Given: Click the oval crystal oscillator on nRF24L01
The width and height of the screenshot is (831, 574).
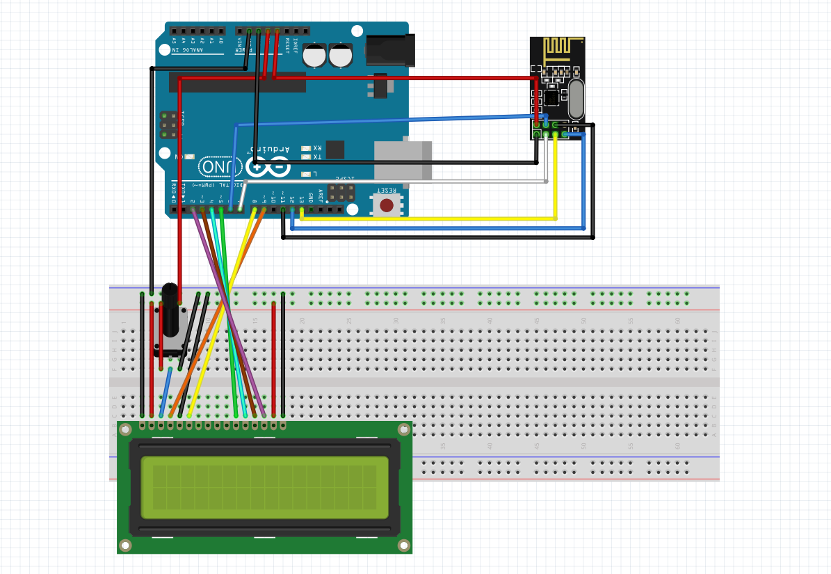Looking at the screenshot, I should tap(576, 99).
